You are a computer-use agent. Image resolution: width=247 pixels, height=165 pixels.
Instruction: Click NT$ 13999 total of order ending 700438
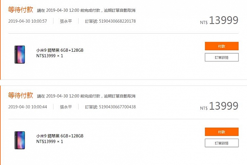tap(219, 106)
